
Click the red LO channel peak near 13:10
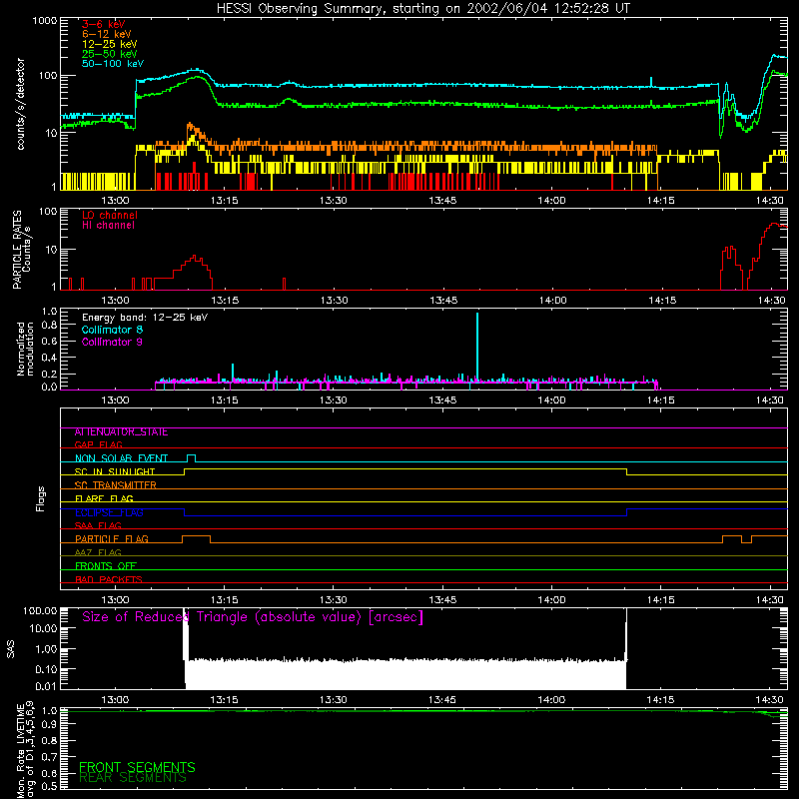click(194, 258)
